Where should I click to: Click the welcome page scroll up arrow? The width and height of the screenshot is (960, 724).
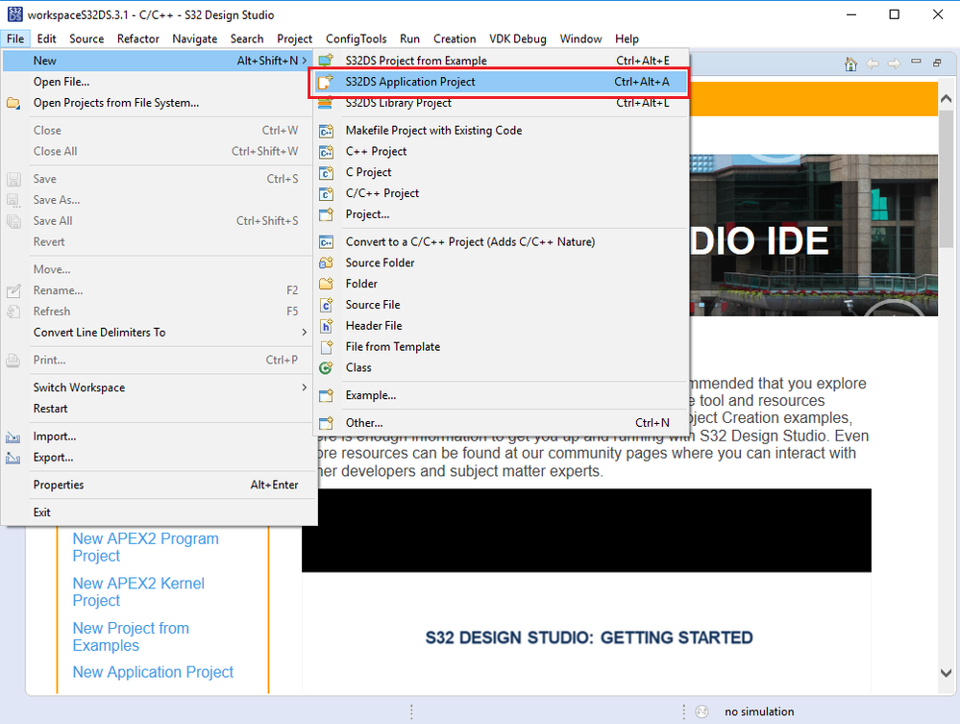pyautogui.click(x=946, y=98)
